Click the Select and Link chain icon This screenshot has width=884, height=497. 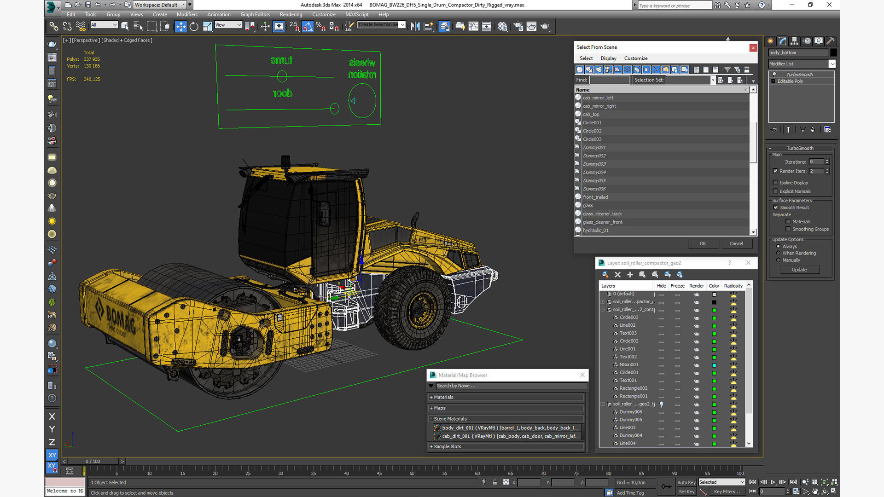point(53,27)
